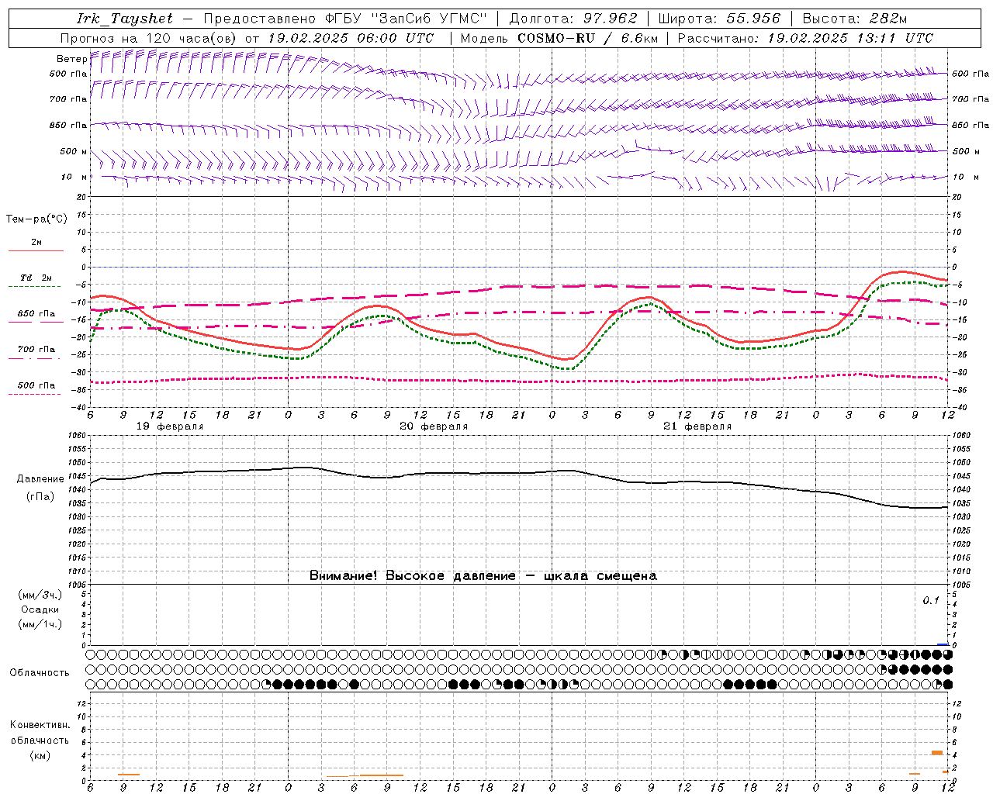
Task: Select the 'Td 2м' dew point legend entry
Action: (36, 278)
